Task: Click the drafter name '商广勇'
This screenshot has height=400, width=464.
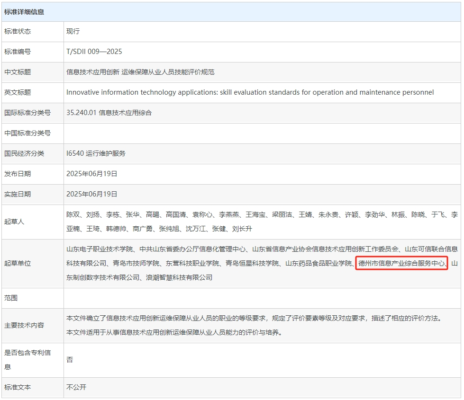Action: pyautogui.click(x=143, y=229)
